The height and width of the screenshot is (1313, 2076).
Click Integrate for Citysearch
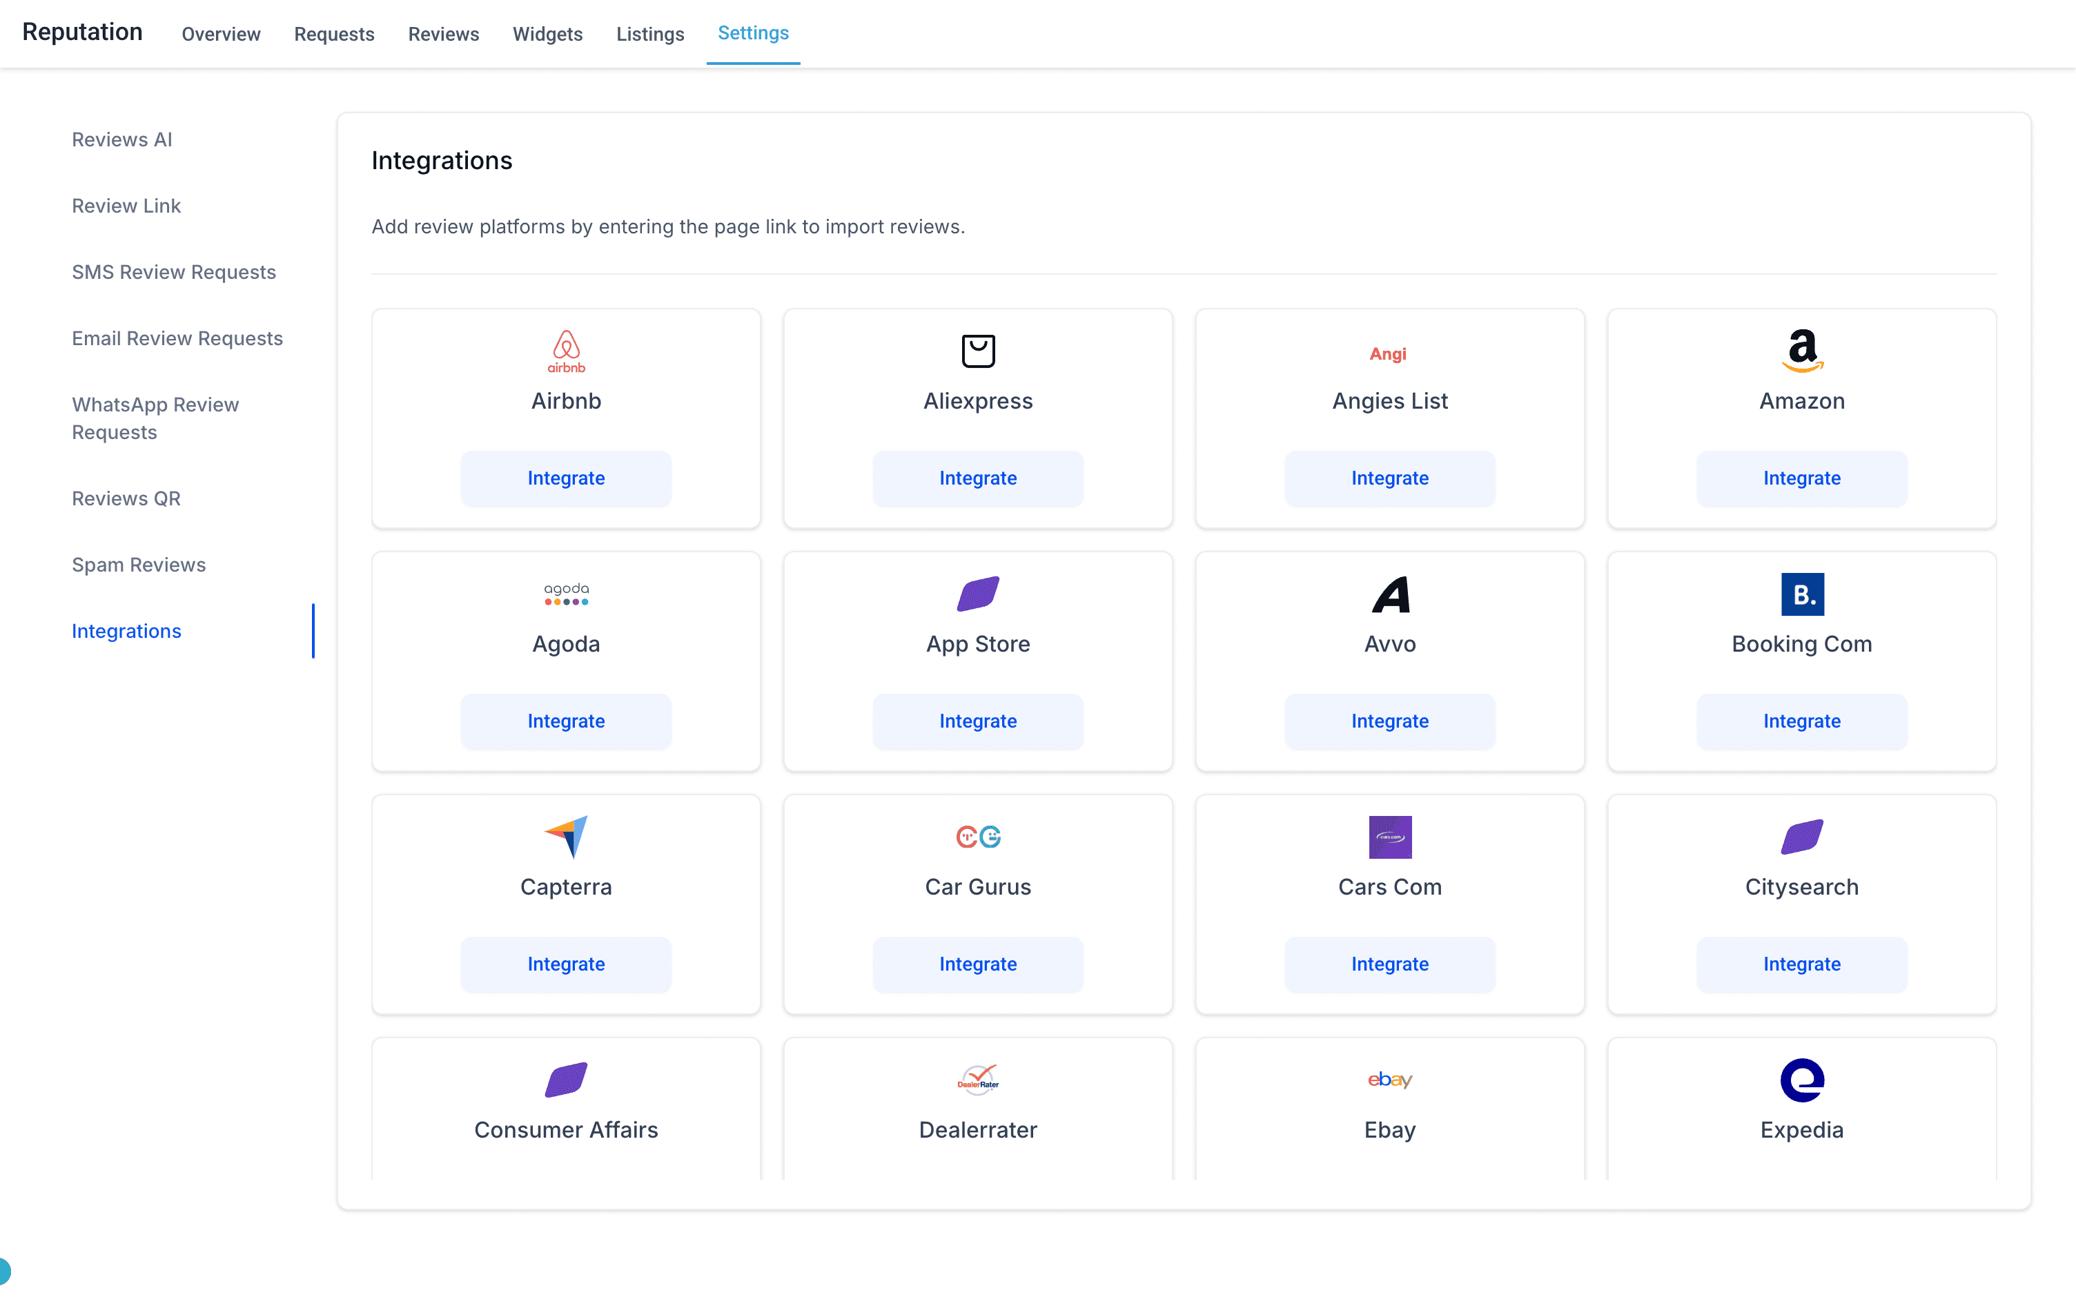(x=1802, y=964)
